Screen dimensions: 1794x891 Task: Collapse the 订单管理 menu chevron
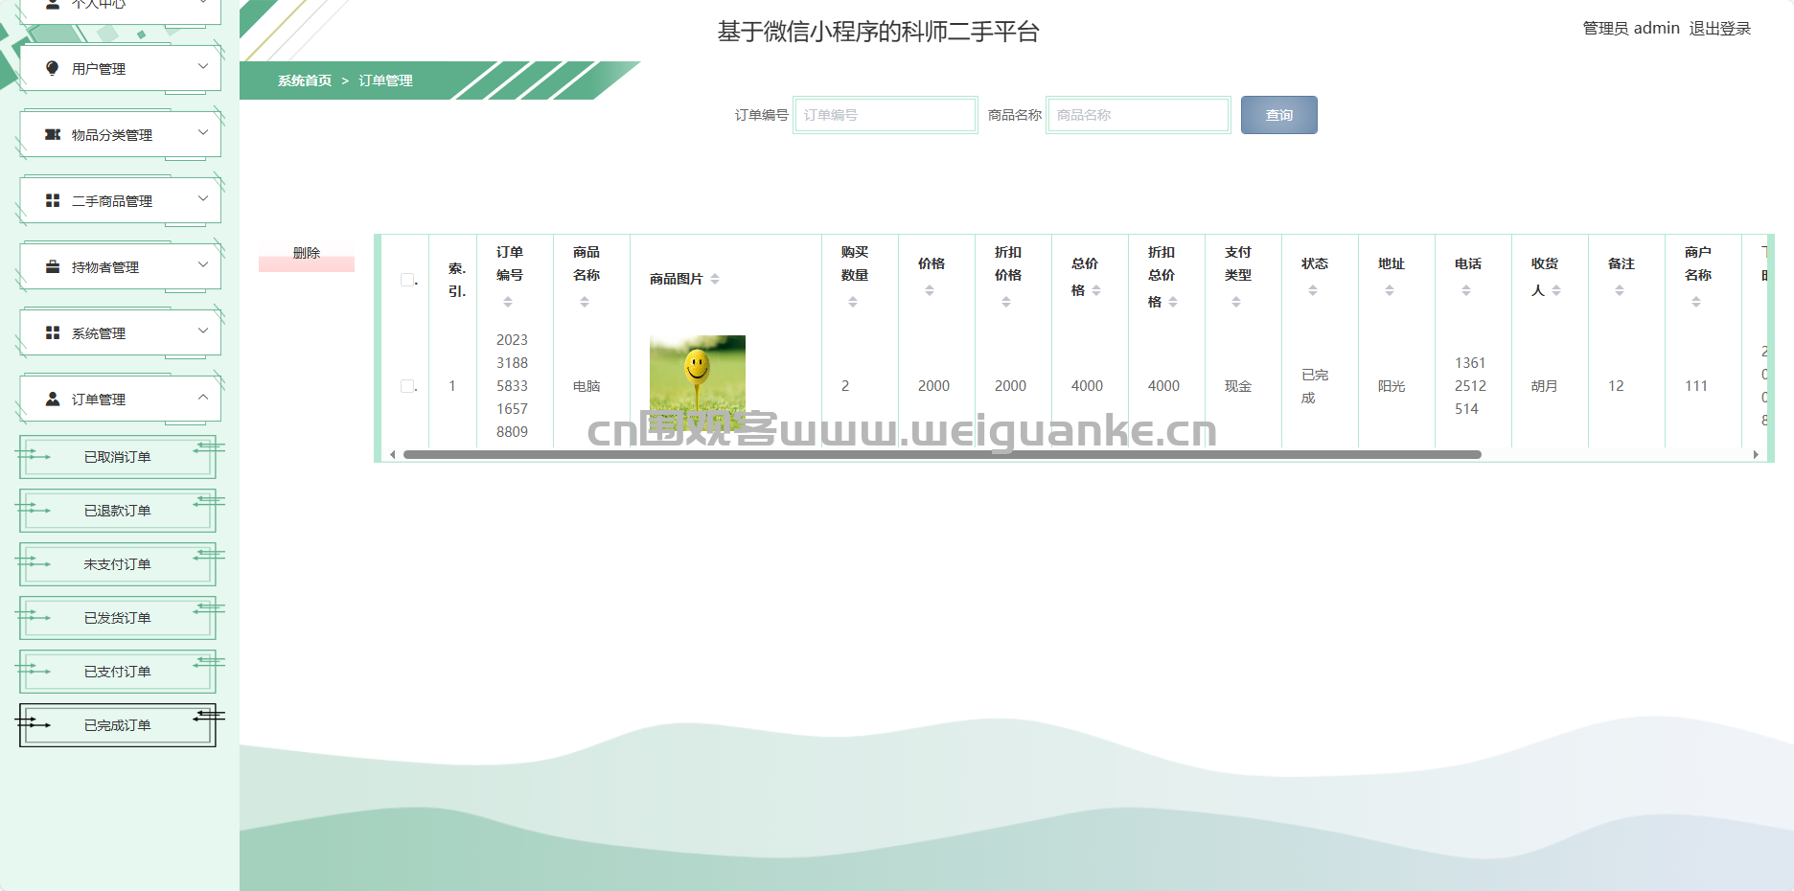[203, 397]
